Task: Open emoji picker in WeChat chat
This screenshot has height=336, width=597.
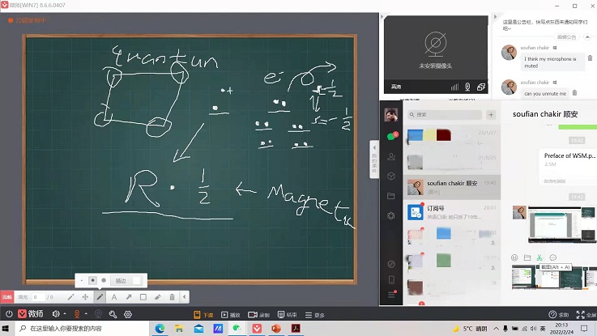Action: (x=514, y=257)
